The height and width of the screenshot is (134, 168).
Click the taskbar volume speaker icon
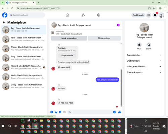145,131
